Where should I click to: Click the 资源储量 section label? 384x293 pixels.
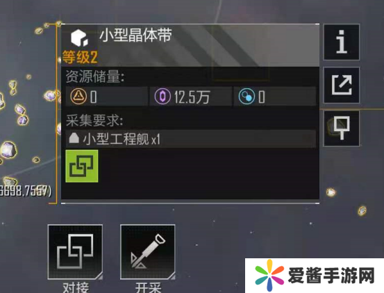coord(95,76)
